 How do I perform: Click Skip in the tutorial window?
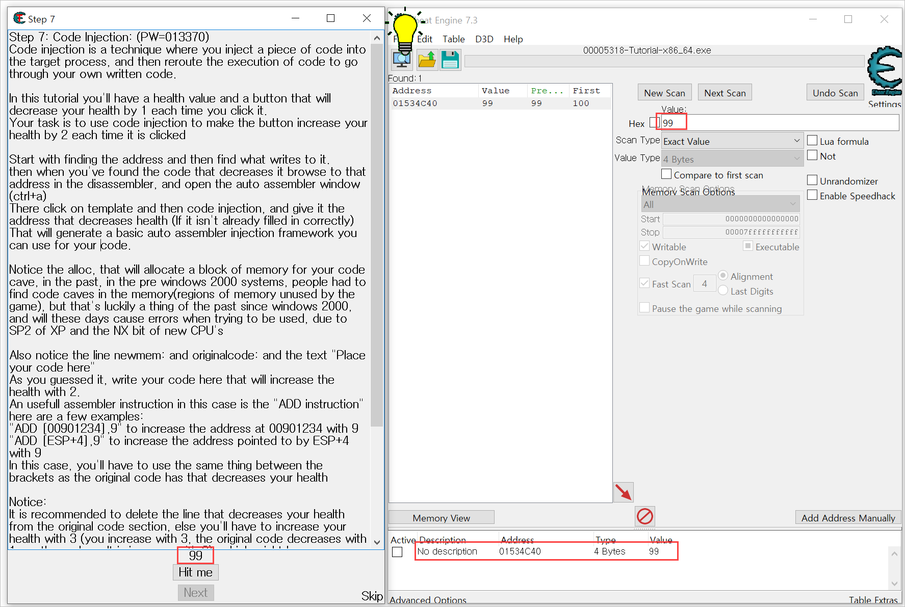[372, 596]
